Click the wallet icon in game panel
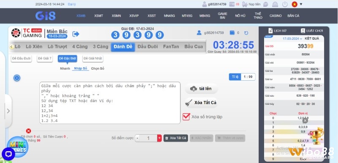The height and width of the screenshot is (163, 338). [232, 33]
